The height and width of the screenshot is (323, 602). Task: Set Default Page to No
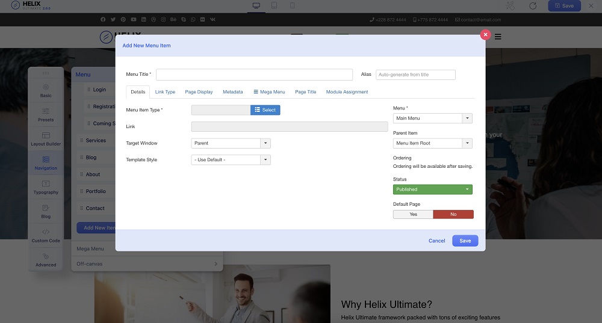pos(453,214)
